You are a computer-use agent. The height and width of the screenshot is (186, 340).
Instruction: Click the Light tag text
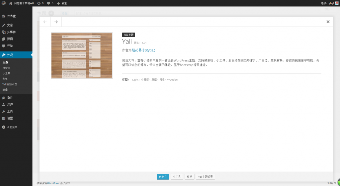135,80
